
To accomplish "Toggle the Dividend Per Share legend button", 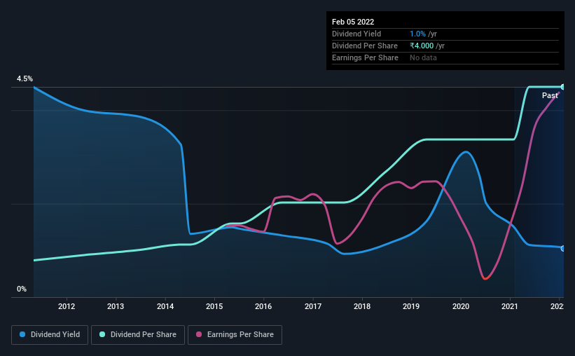I will [138, 335].
